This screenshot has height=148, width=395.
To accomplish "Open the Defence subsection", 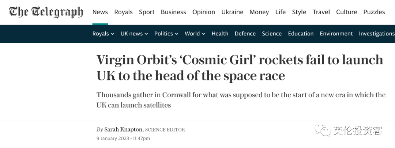I will click(x=245, y=34).
